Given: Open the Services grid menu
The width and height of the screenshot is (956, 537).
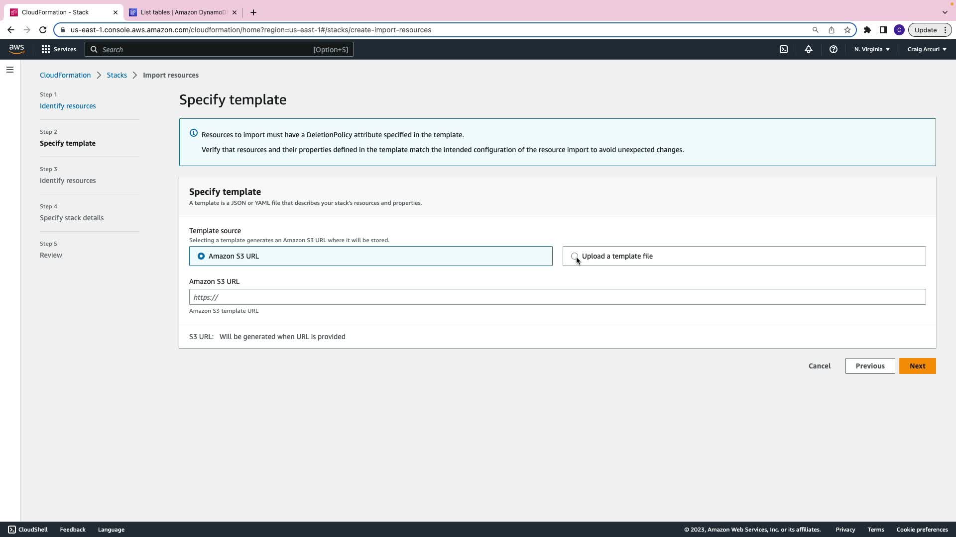Looking at the screenshot, I should coord(59,49).
